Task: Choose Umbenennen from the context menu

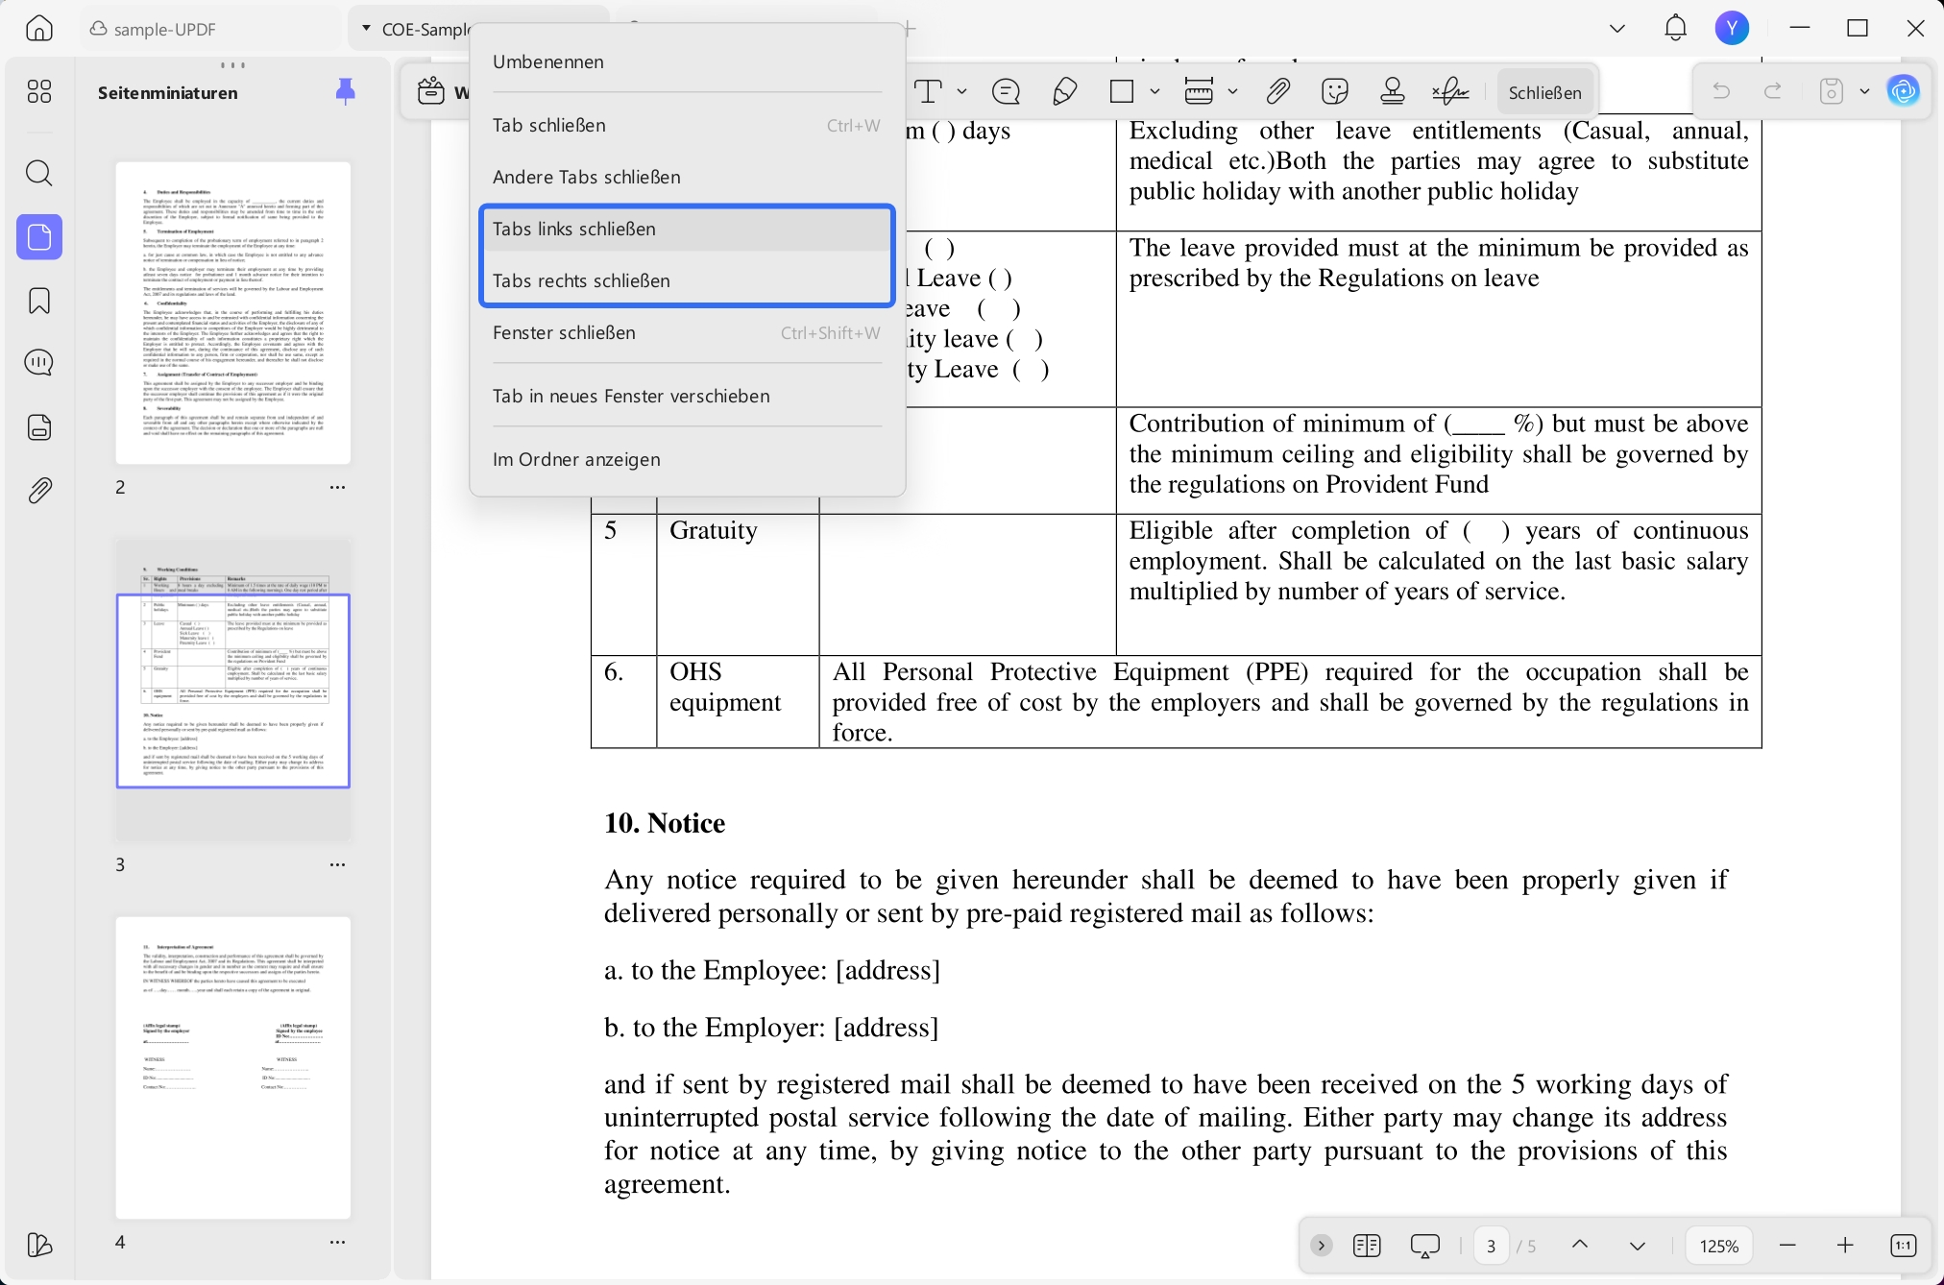Action: (x=688, y=62)
